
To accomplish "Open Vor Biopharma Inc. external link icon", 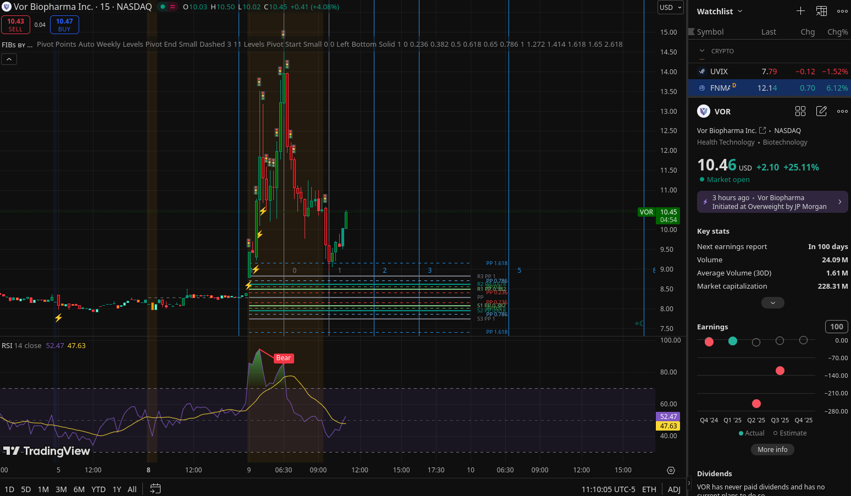I will (762, 130).
